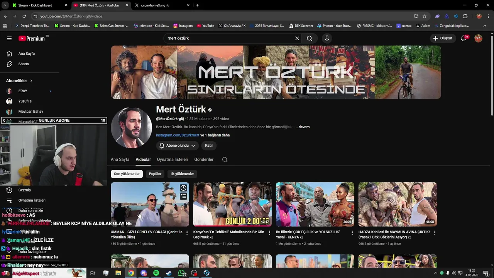
Task: Open the Kenya 'GÜNLÜK 2 DOLAR' video thumbnail
Action: (x=232, y=204)
